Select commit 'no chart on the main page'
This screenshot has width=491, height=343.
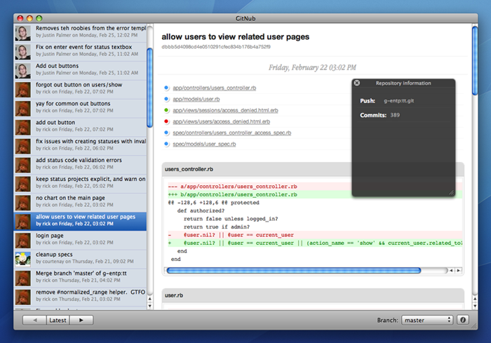click(x=80, y=202)
